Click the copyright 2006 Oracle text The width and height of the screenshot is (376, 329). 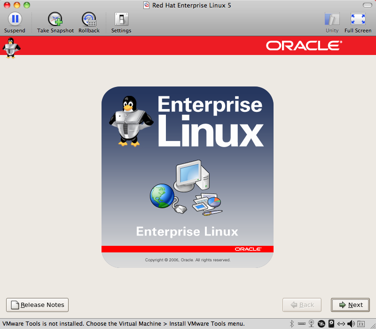[x=188, y=260]
